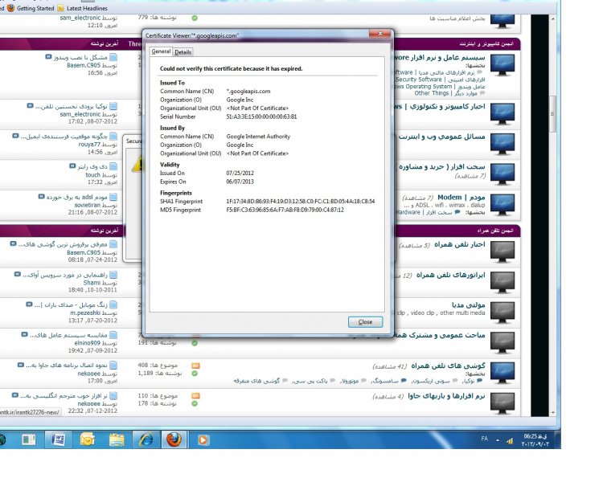The image size is (603, 482).
Task: Open the گوشی های تلفن همراه forum link
Action: click(448, 366)
